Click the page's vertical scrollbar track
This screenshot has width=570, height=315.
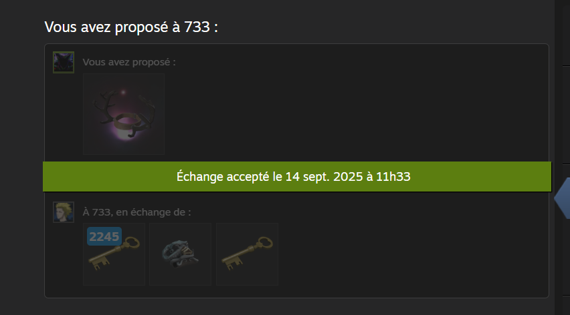coord(562,109)
